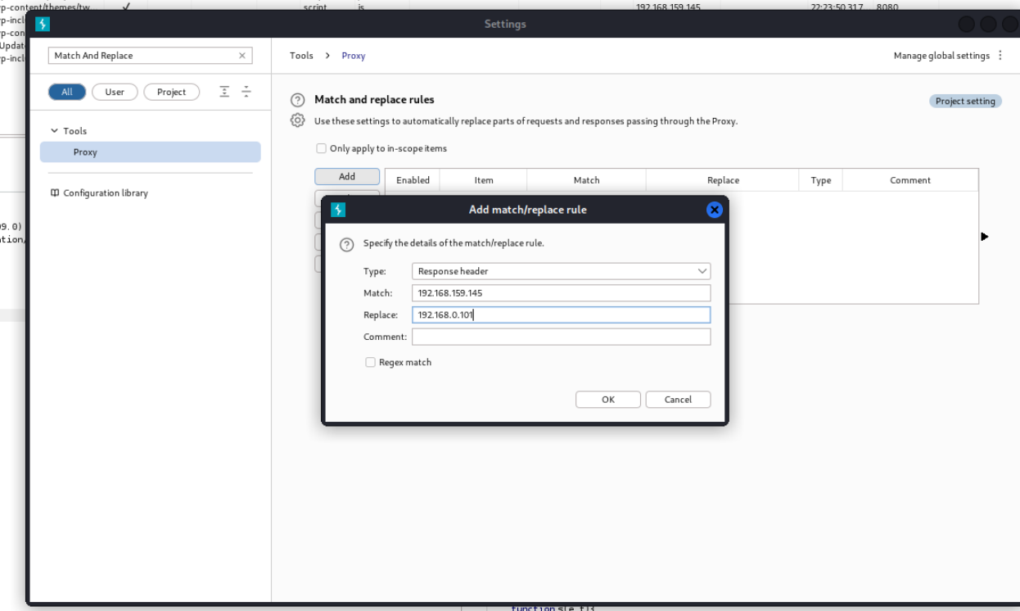This screenshot has height=611, width=1020.
Task: Sort by the Comment column header
Action: point(910,180)
